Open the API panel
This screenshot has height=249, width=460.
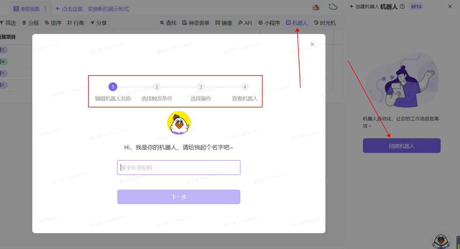245,23
